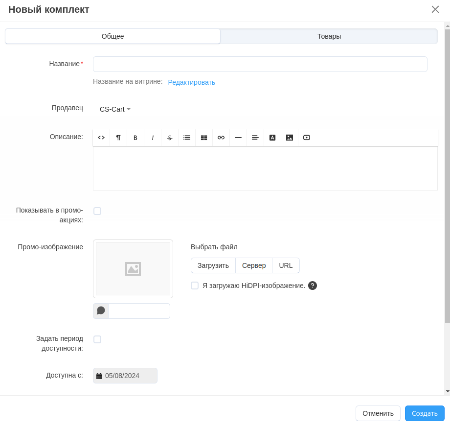Insert a table in description

tap(204, 138)
